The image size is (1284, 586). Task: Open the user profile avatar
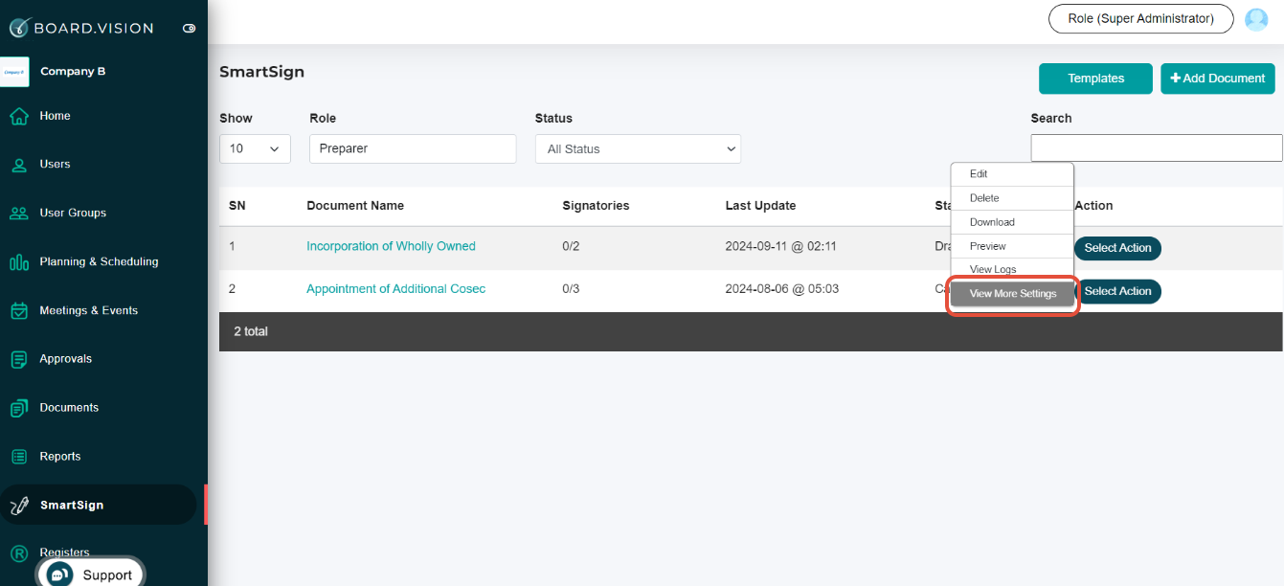coord(1256,19)
